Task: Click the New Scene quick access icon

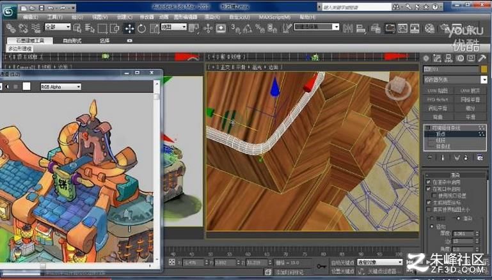Action: [x=24, y=8]
